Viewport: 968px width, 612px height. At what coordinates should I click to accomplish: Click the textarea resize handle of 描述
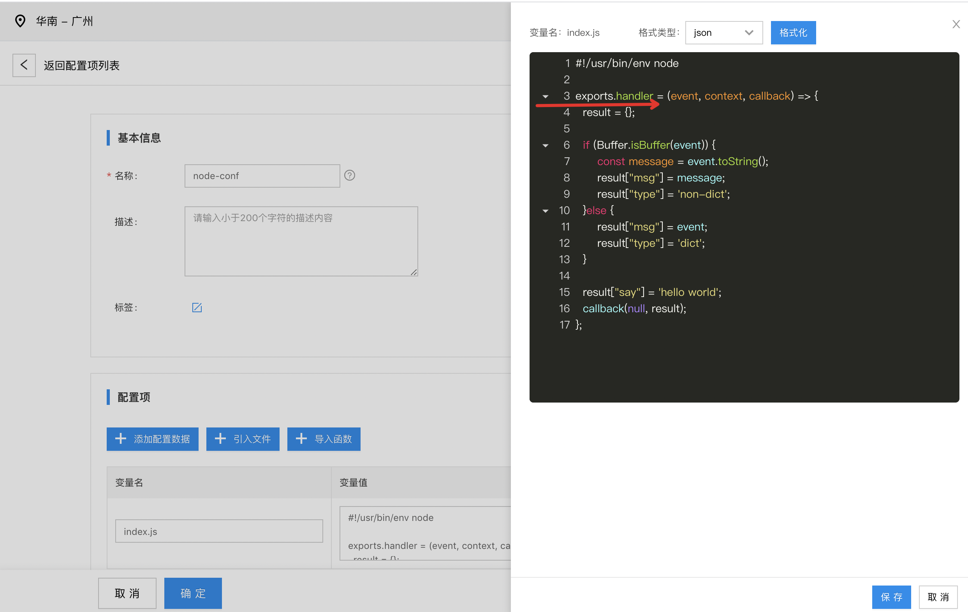click(414, 272)
